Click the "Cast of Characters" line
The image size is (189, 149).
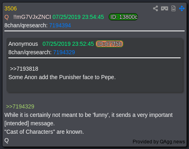point(44,132)
